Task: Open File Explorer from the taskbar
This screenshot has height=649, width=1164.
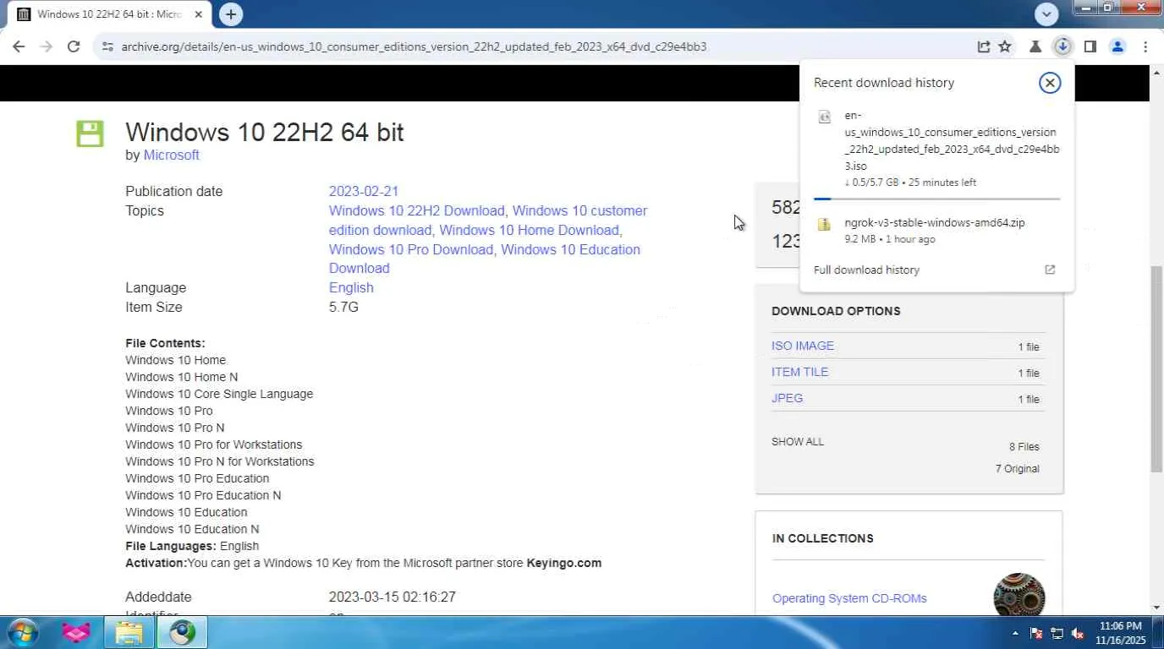Action: 129,632
